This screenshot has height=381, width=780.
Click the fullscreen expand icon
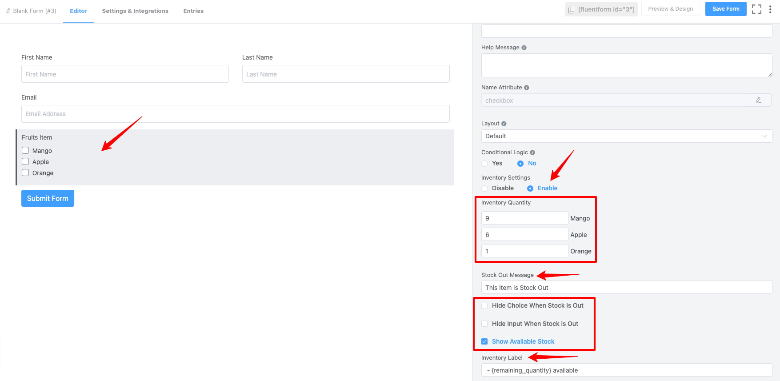tap(756, 9)
